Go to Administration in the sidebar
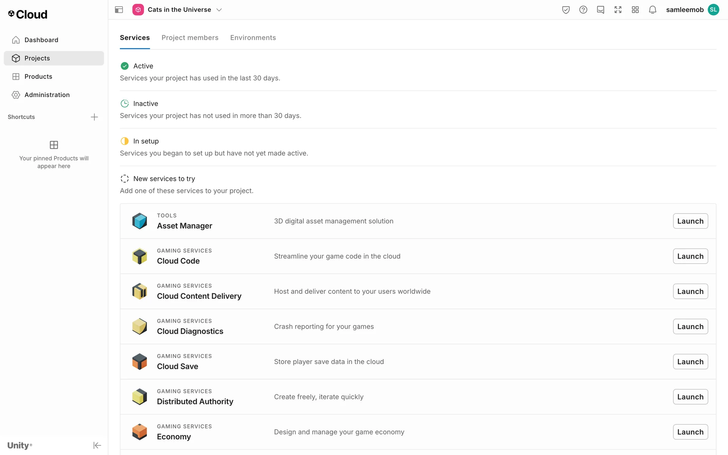Viewport: 728px width, 455px height. click(47, 95)
